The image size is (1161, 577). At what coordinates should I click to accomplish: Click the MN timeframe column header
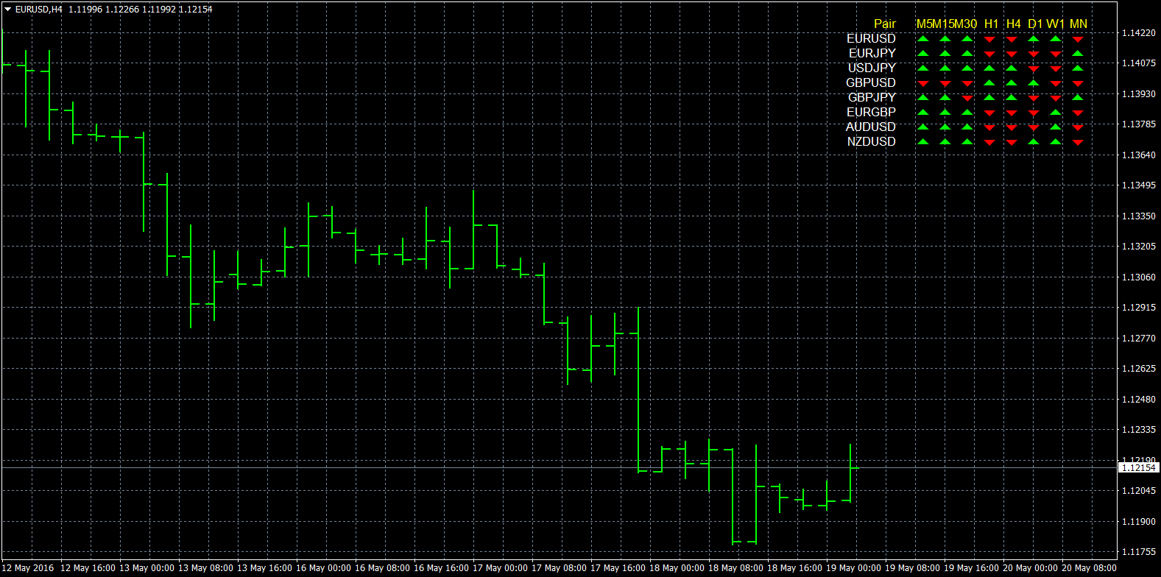click(x=1079, y=24)
